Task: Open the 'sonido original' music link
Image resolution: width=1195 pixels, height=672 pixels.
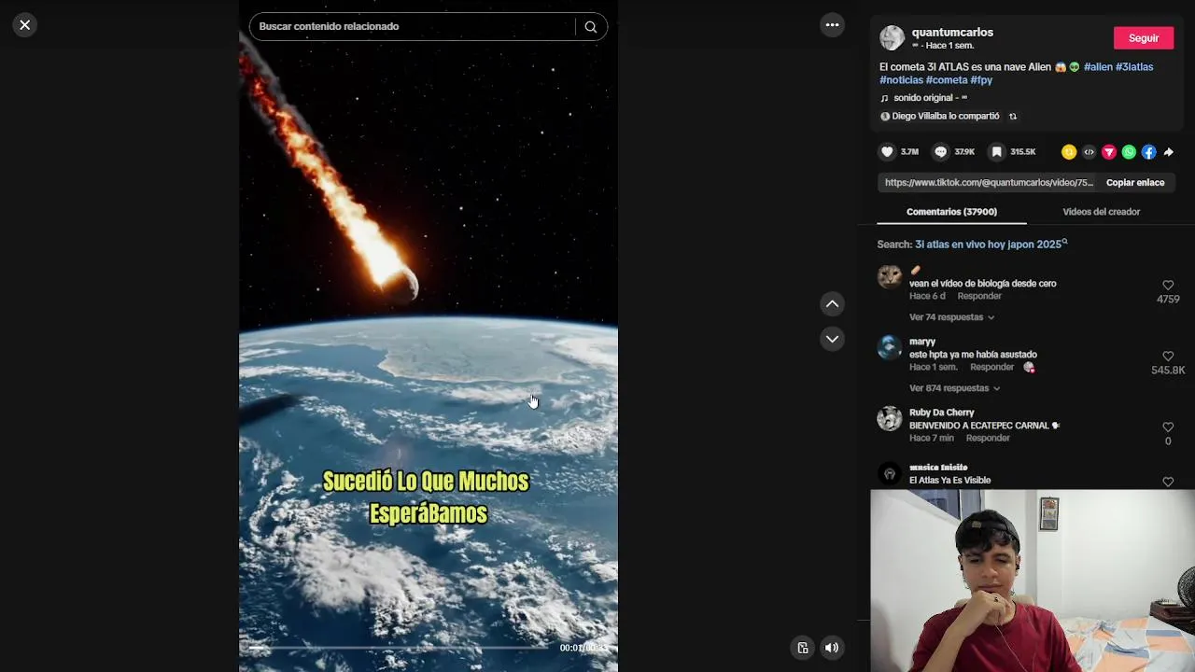Action: (x=924, y=98)
